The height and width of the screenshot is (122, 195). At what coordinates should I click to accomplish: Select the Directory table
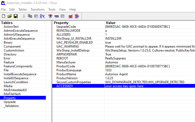[x=10, y=54]
